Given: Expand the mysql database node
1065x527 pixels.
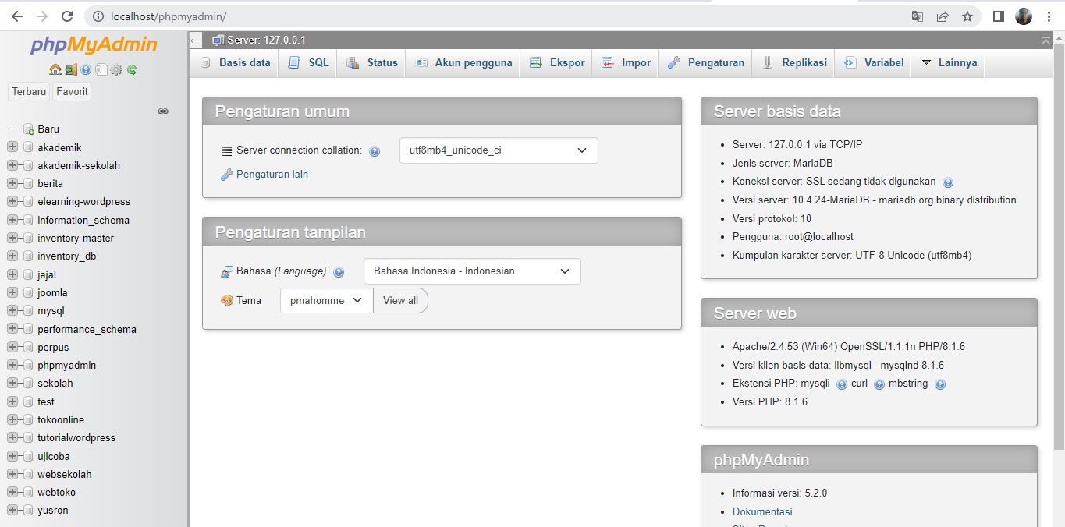Looking at the screenshot, I should [12, 311].
